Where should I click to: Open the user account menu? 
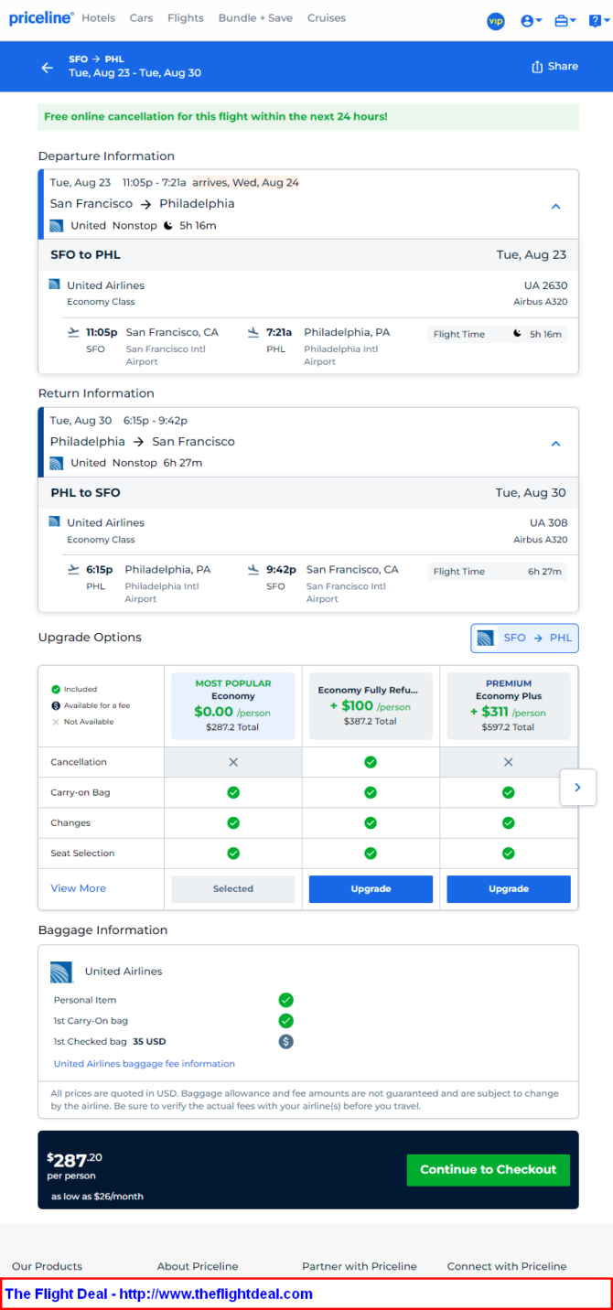tap(531, 21)
